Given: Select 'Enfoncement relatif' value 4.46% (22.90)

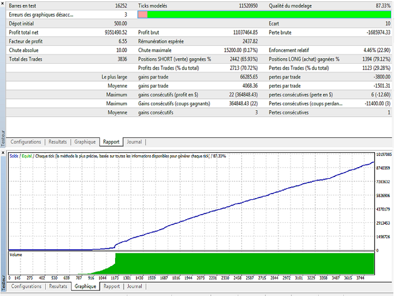Looking at the screenshot, I should pyautogui.click(x=377, y=50).
